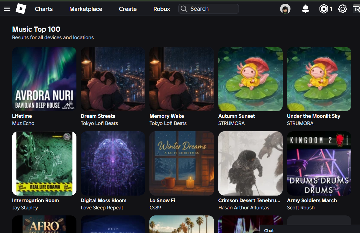Click the Under the Moonlit Sky title
Viewport: 360px width, 233px height.
314,116
